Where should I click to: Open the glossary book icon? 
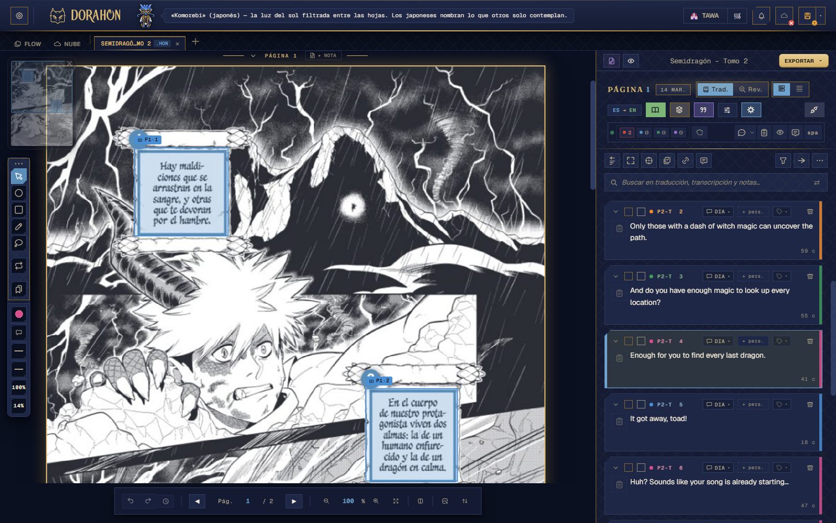[655, 110]
